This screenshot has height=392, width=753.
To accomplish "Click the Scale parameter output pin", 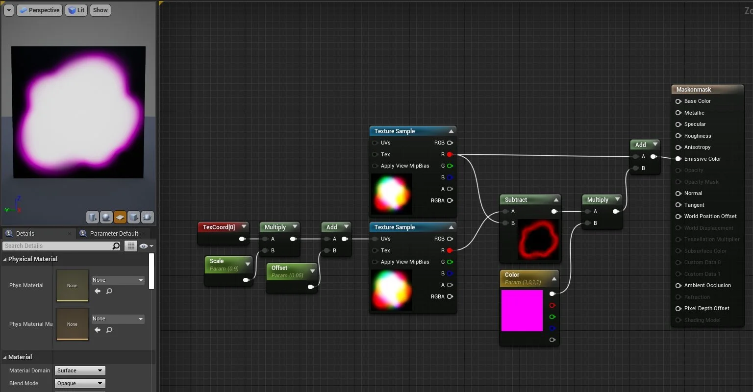I will pyautogui.click(x=246, y=280).
